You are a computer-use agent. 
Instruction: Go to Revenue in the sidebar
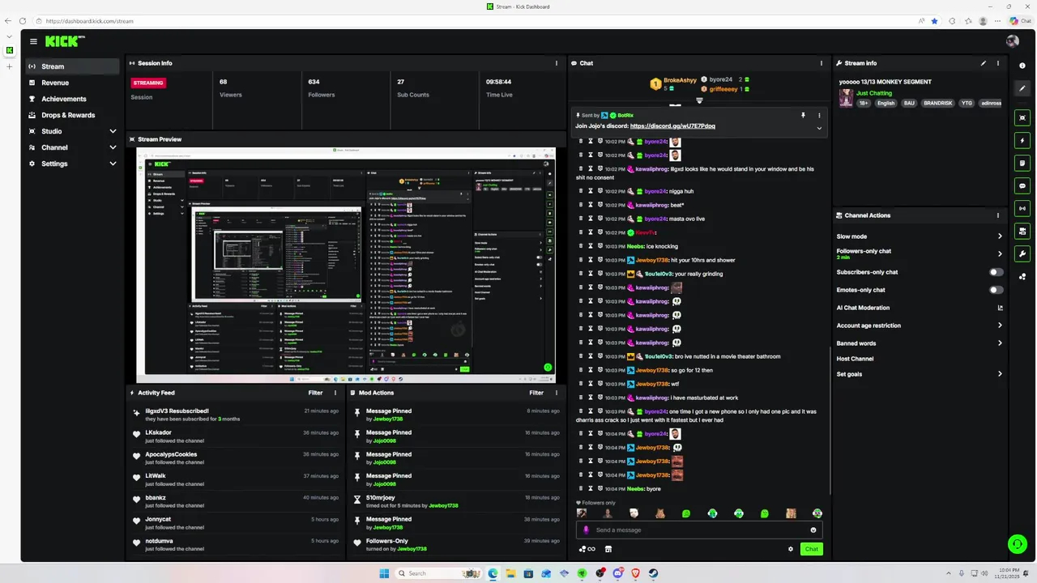tap(73, 83)
